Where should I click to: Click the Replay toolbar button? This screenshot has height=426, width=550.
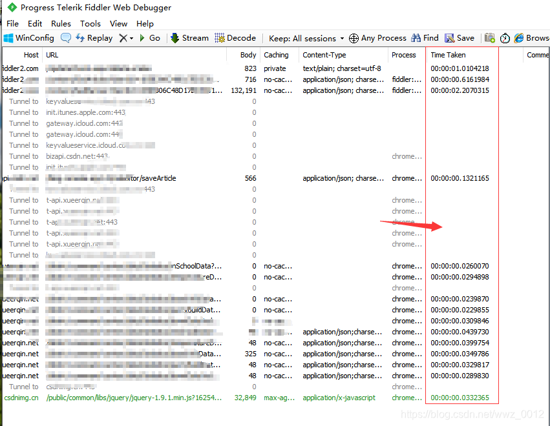[94, 38]
